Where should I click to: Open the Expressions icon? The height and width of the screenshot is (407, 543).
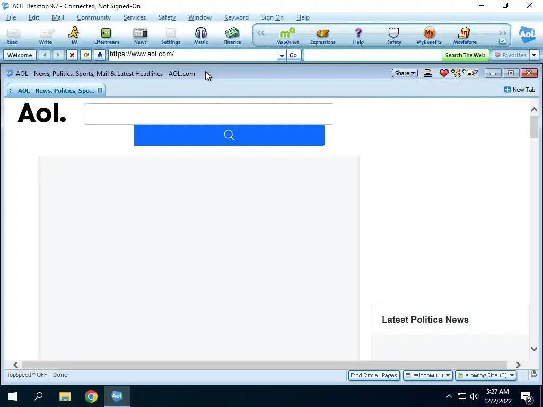click(x=323, y=36)
